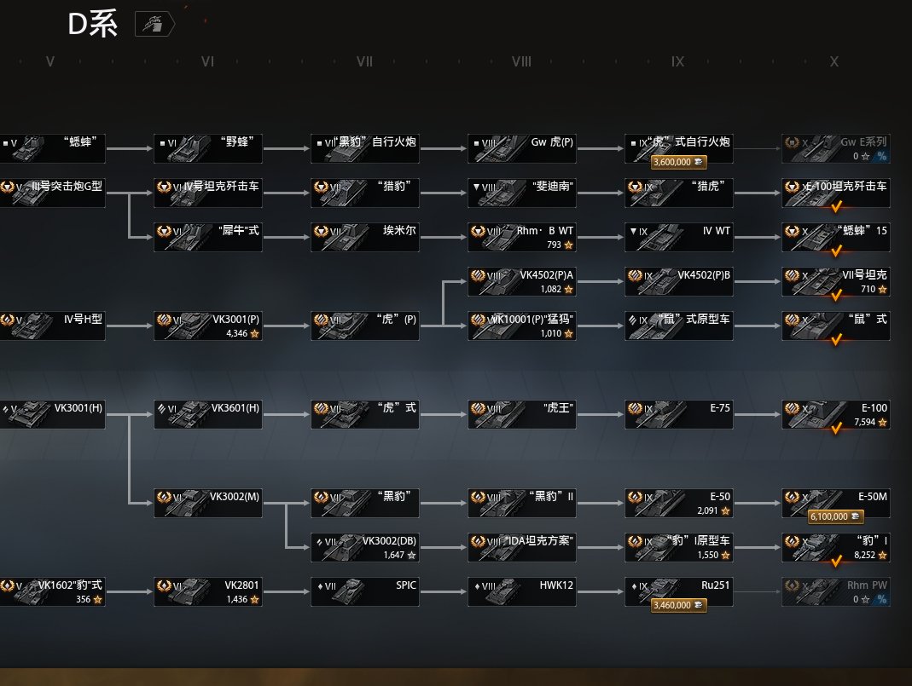912x686 pixels.
Task: Click the tier VIII column header
Action: [521, 61]
